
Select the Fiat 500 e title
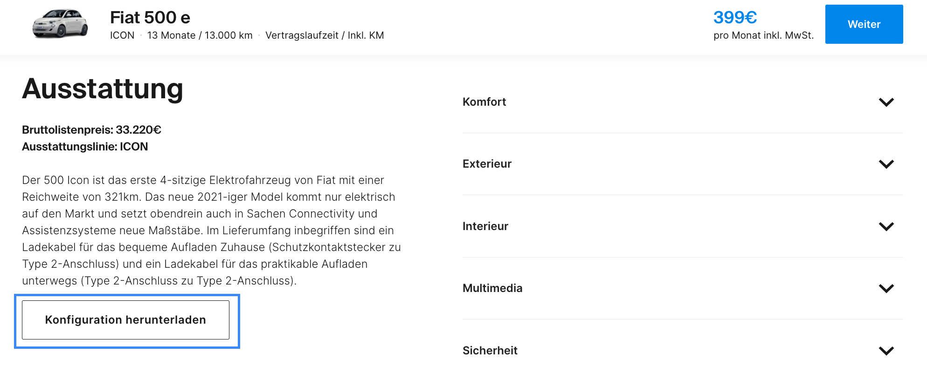(150, 18)
